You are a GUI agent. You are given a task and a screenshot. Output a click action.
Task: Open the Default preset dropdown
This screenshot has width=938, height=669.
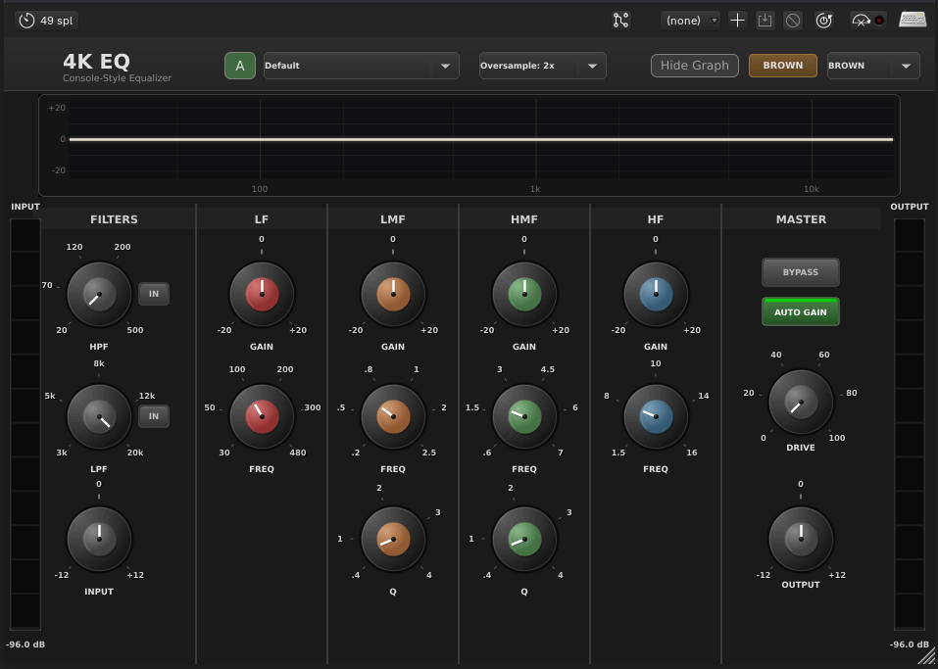click(x=361, y=65)
